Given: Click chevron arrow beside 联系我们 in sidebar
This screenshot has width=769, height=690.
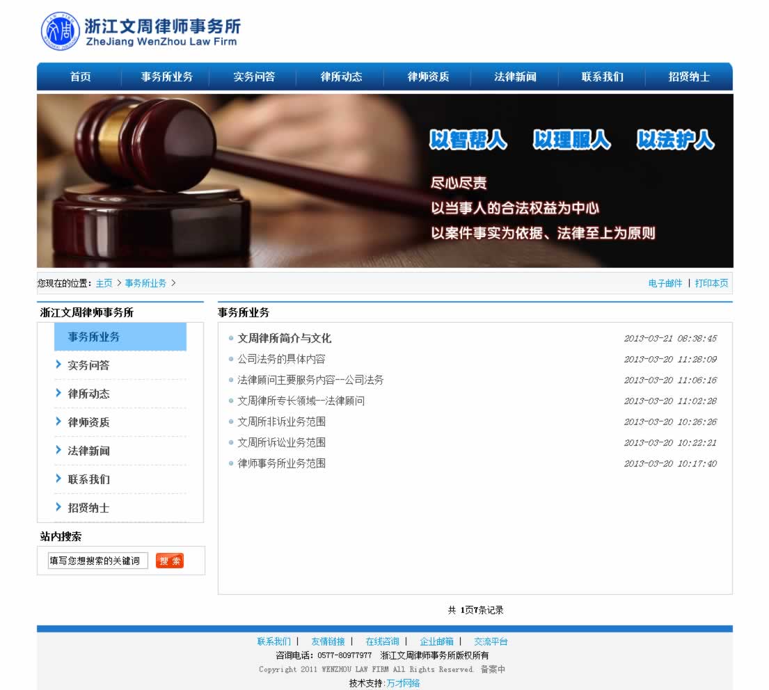Looking at the screenshot, I should point(58,479).
